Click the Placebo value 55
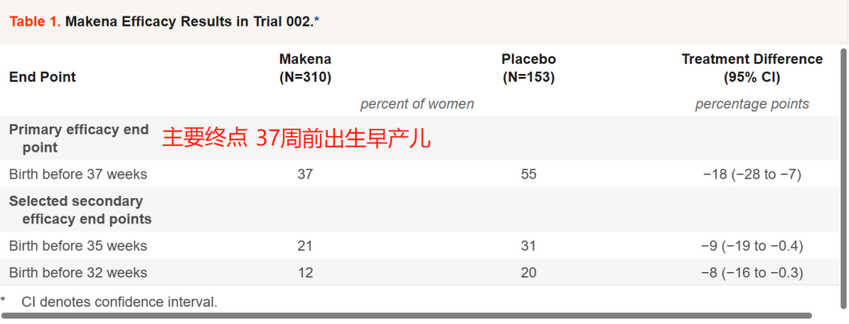849x324 pixels. pos(528,174)
